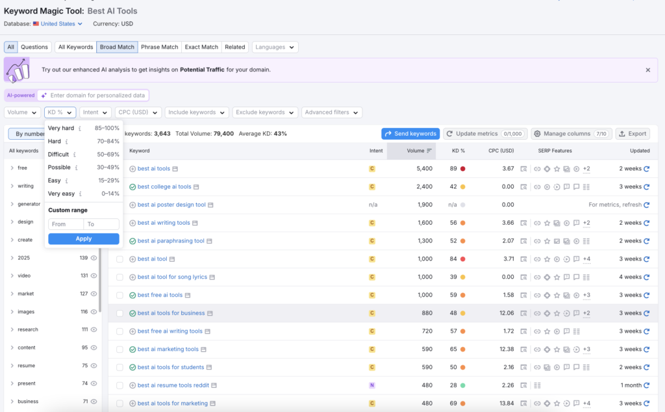The width and height of the screenshot is (665, 412).
Task: Click info icon next to Very hard
Action: (79, 128)
